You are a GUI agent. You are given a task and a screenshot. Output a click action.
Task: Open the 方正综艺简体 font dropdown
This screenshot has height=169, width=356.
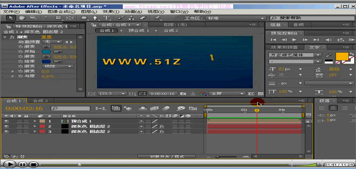click(295, 55)
